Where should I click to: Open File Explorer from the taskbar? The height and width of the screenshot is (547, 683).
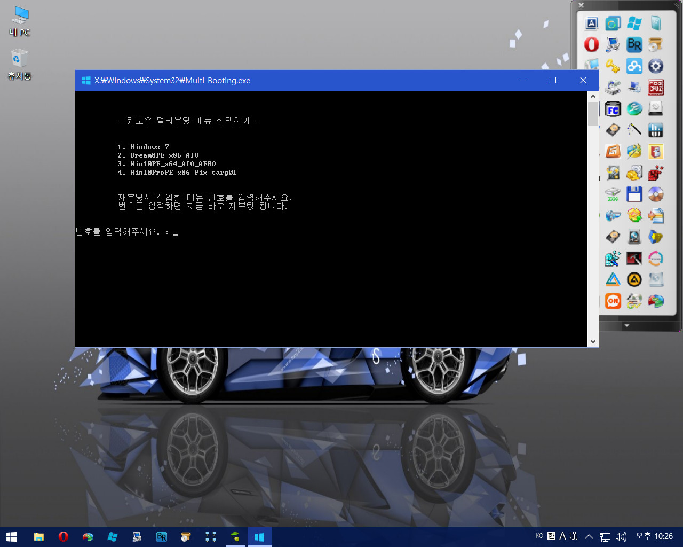click(x=39, y=536)
